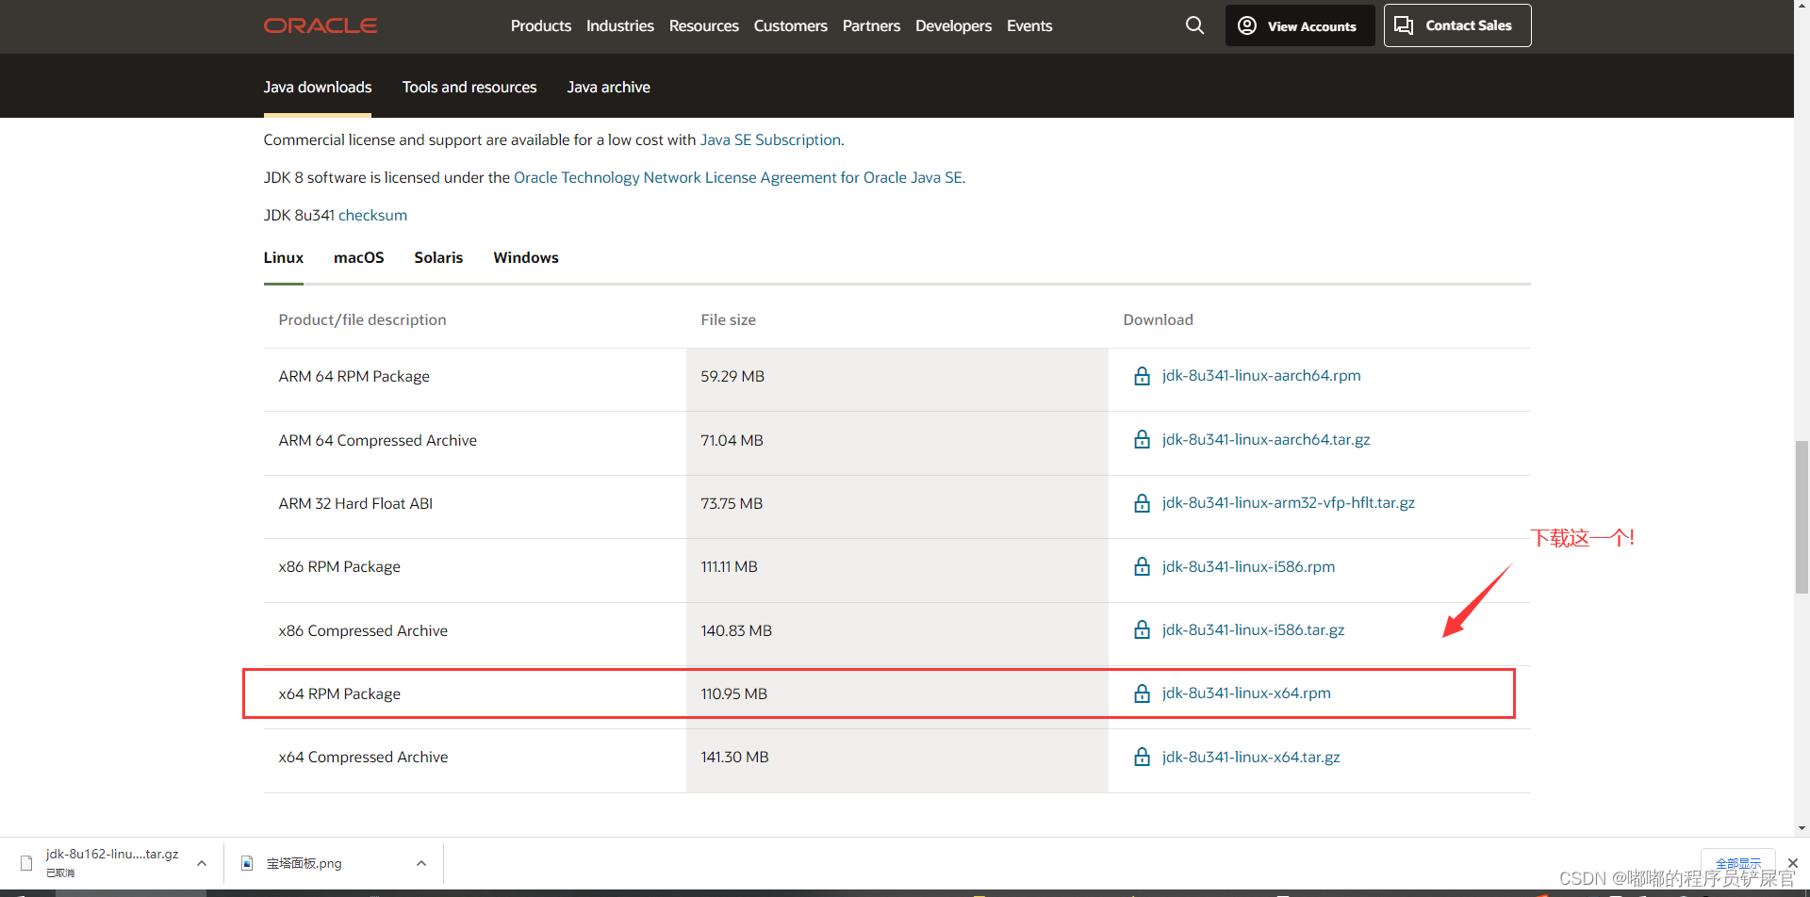Download jdk-8u341-linux-x64.tar.gz
The width and height of the screenshot is (1810, 897).
1251,757
